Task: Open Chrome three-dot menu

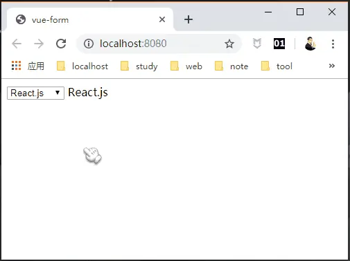Action: point(333,44)
